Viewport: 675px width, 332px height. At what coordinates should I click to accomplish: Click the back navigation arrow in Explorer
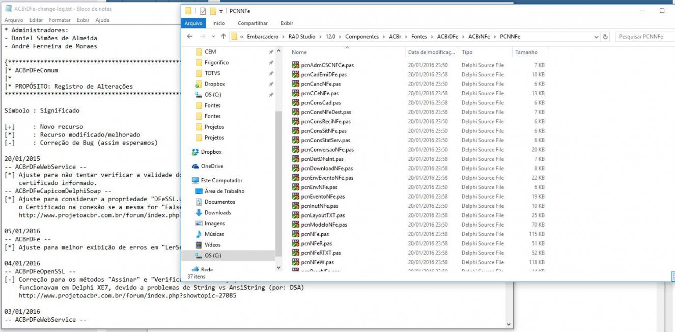point(190,37)
